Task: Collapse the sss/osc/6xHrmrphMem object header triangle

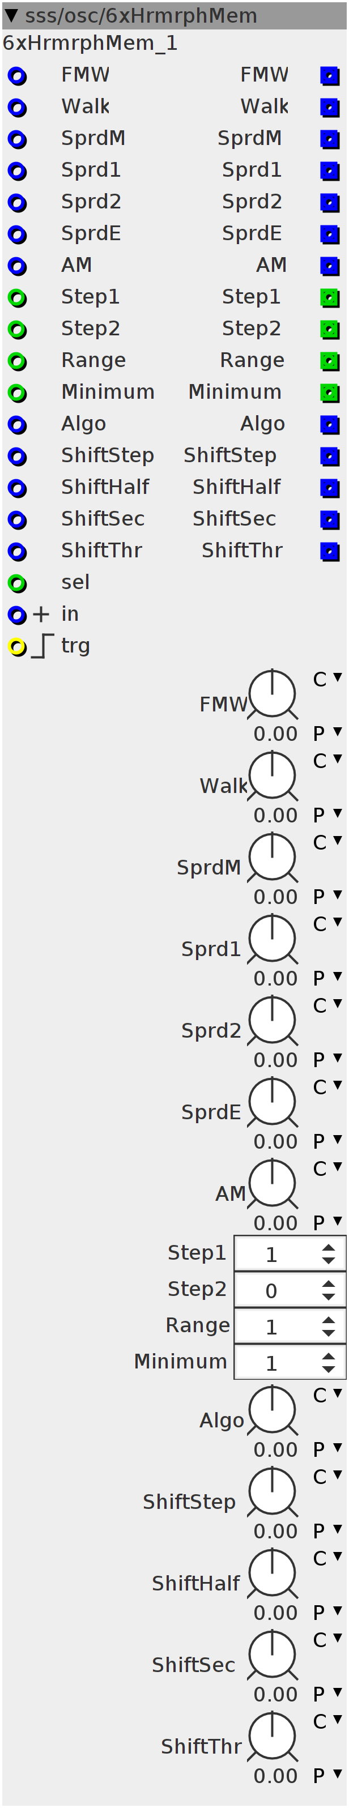Action: (11, 15)
